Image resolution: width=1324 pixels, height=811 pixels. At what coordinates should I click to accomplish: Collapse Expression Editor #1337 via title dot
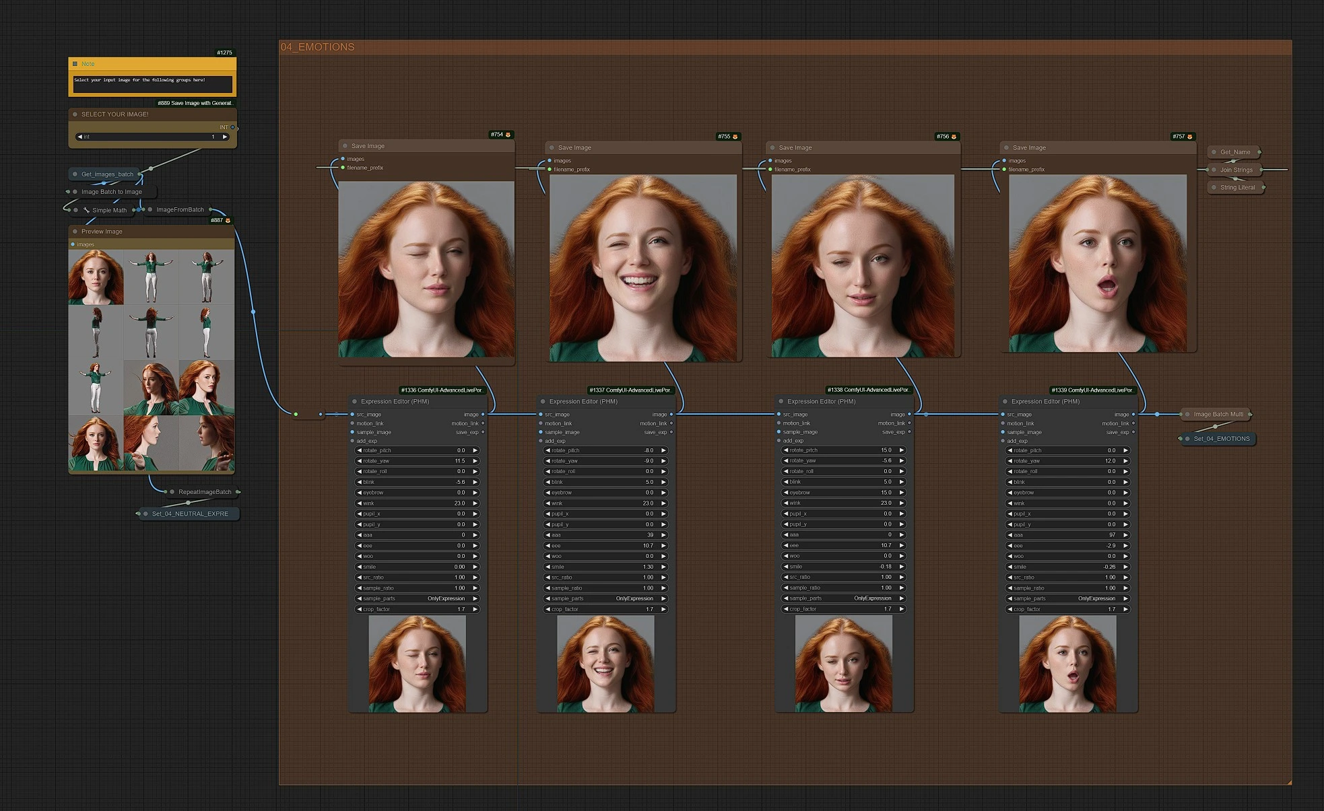click(543, 402)
